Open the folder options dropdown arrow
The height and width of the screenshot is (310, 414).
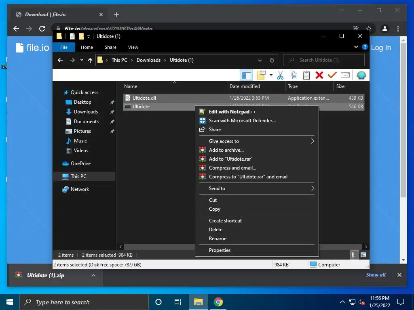tap(271, 75)
